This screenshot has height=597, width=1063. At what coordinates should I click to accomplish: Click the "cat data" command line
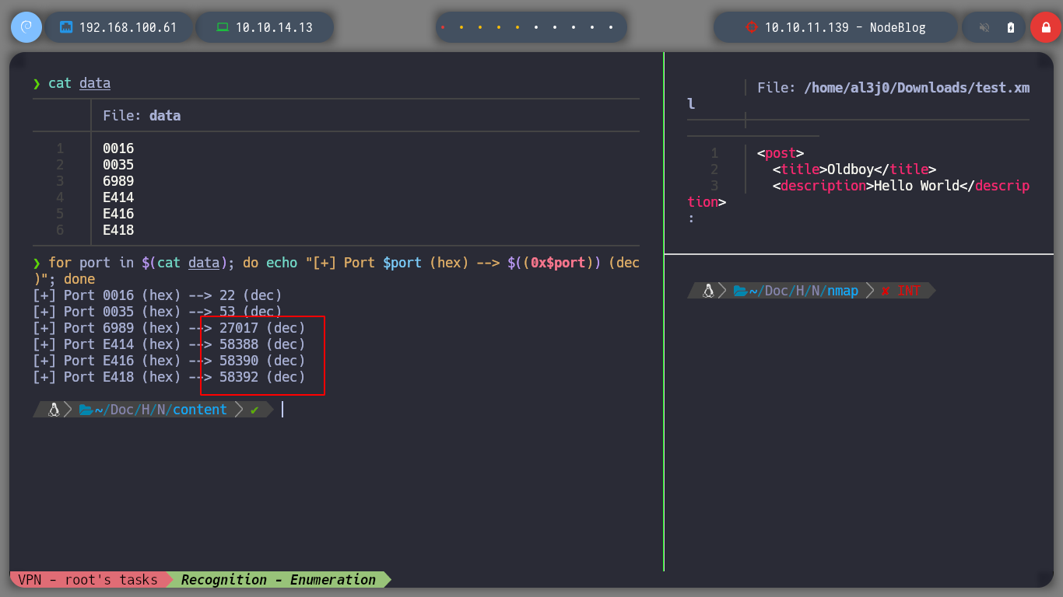79,83
